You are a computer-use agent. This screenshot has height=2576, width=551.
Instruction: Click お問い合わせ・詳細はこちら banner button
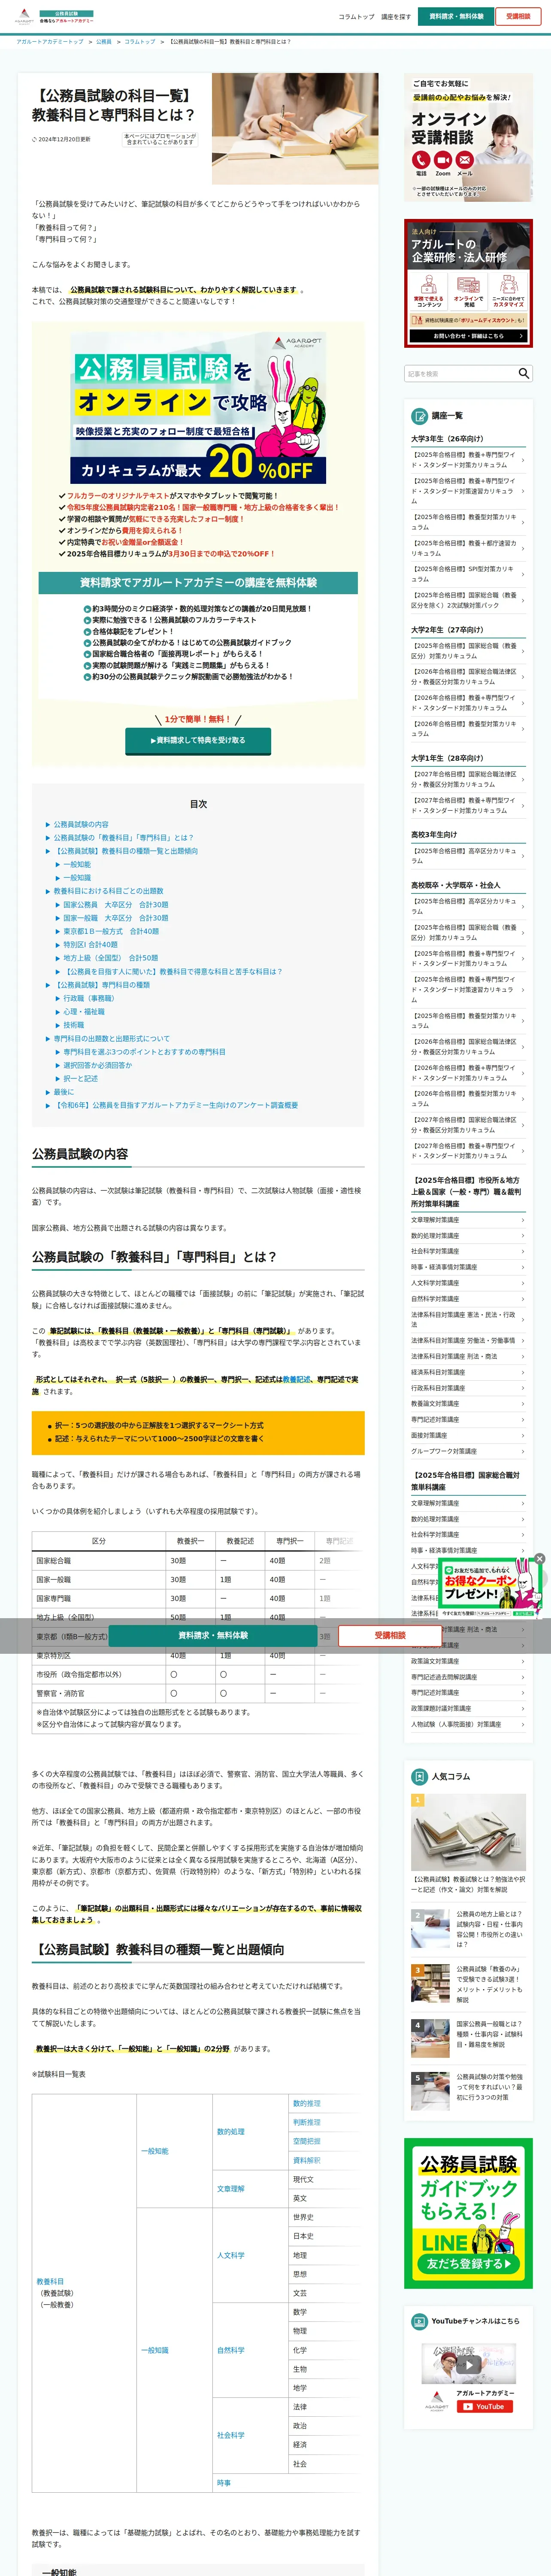point(468,336)
